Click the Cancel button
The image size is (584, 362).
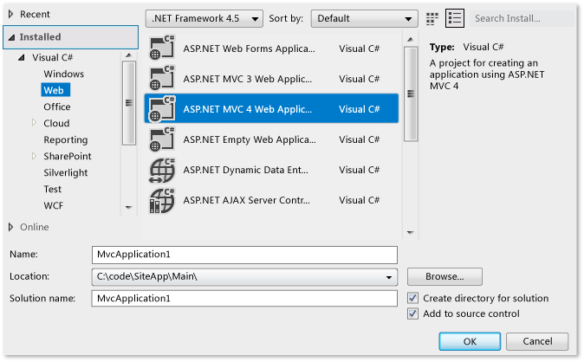[537, 341]
